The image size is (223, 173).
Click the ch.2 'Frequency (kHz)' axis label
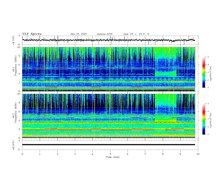[x=15, y=113]
